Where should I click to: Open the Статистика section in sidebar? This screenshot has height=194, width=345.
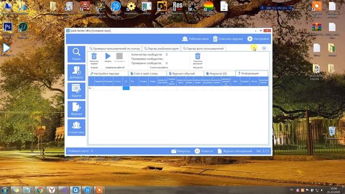coord(77,128)
